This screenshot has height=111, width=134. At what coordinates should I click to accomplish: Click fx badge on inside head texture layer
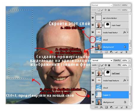point(124,80)
